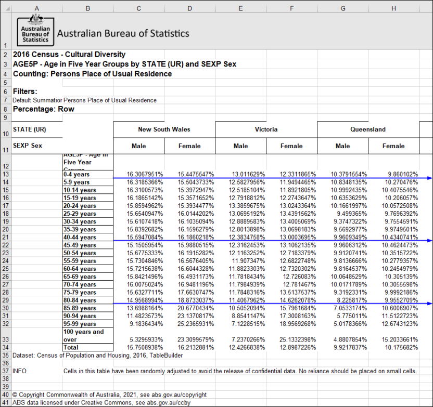
Task: Click the '80-84 years' row label
Action: pos(88,300)
